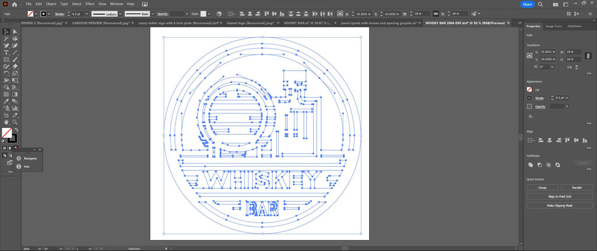Select the Gradient tool
The width and height of the screenshot is (597, 251).
pyautogui.click(x=15, y=94)
